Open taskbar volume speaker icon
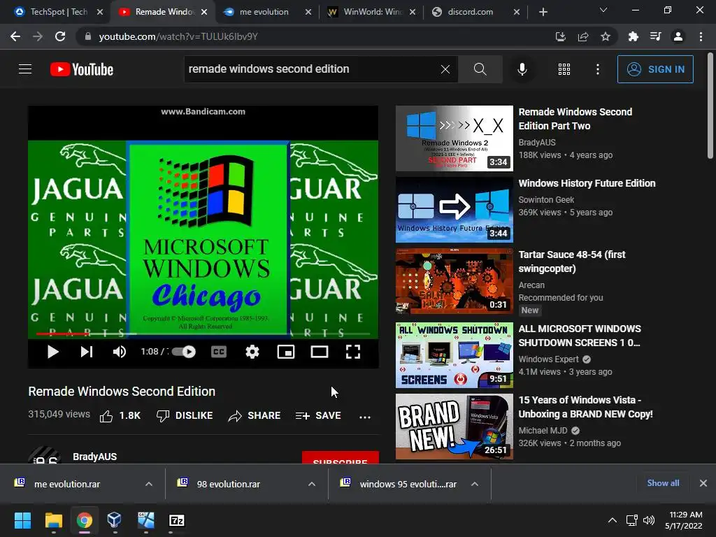Image resolution: width=716 pixels, height=537 pixels. pos(648,520)
